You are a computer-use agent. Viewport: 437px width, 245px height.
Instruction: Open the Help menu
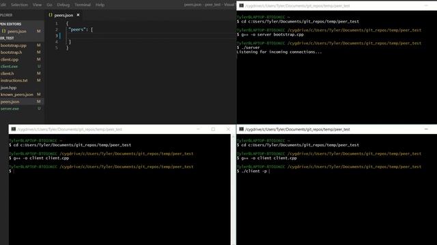coord(100,5)
